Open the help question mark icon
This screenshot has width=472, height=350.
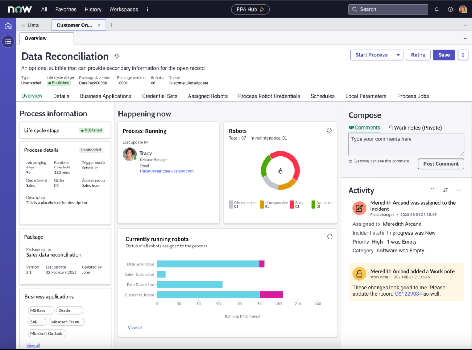450,9
